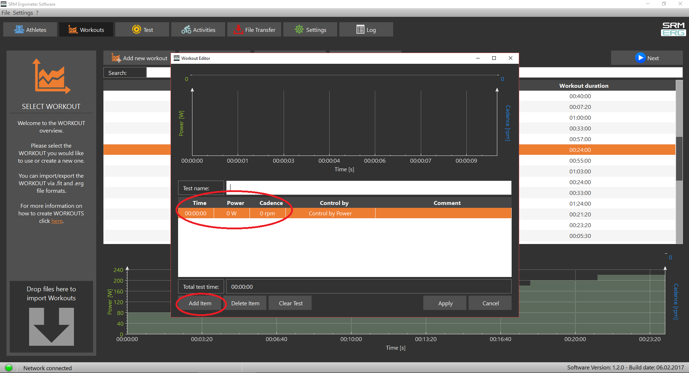Click the Activities cyclist icon
The height and width of the screenshot is (373, 689).
click(x=186, y=29)
